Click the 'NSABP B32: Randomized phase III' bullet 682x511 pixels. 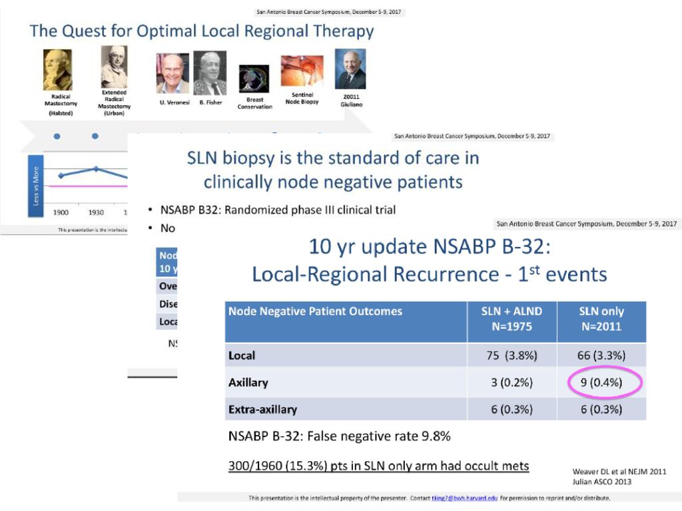click(x=278, y=210)
